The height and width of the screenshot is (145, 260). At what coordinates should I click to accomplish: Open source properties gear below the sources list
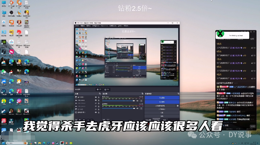point(84,120)
